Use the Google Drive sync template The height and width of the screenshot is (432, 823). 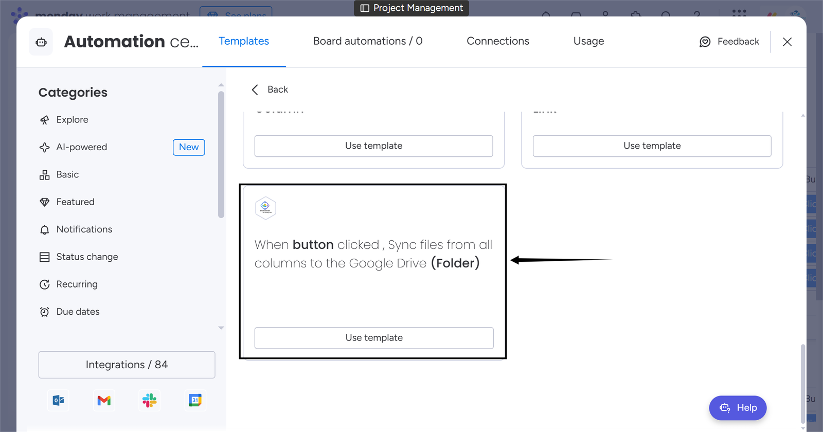[373, 338]
